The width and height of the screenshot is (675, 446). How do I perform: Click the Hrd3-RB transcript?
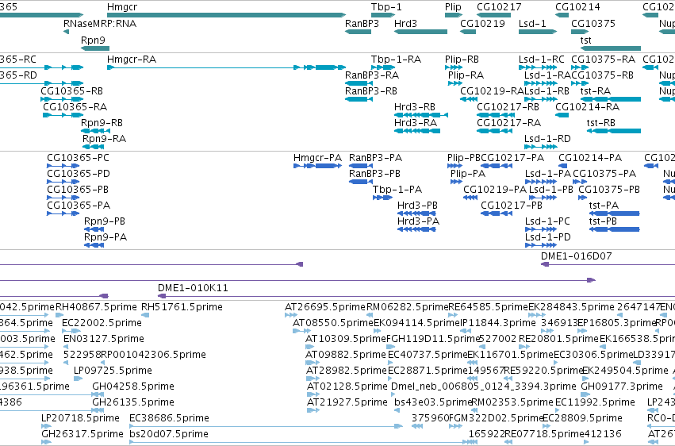pyautogui.click(x=421, y=115)
